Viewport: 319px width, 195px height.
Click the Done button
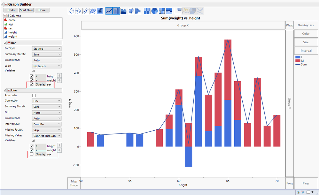pos(42,10)
